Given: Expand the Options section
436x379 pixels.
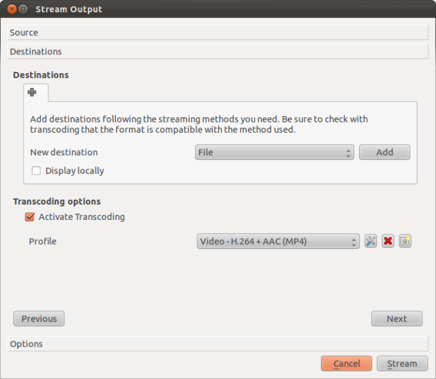Looking at the screenshot, I should pos(217,344).
